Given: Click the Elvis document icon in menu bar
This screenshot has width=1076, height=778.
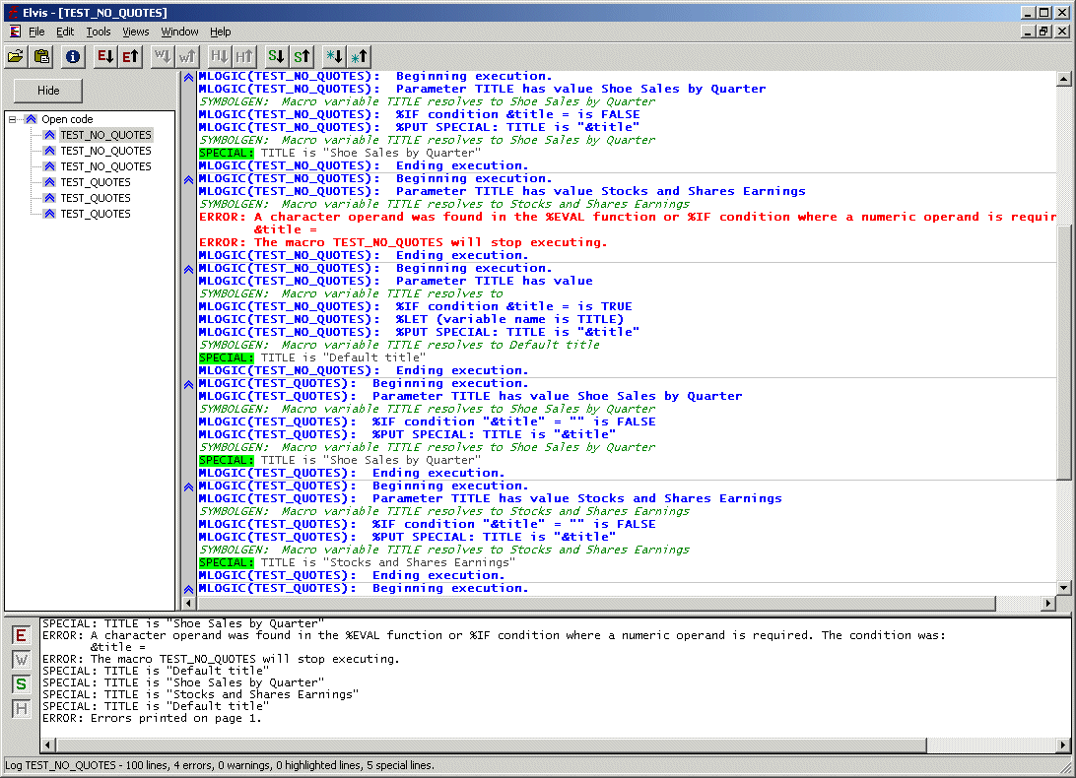Looking at the screenshot, I should (x=15, y=32).
